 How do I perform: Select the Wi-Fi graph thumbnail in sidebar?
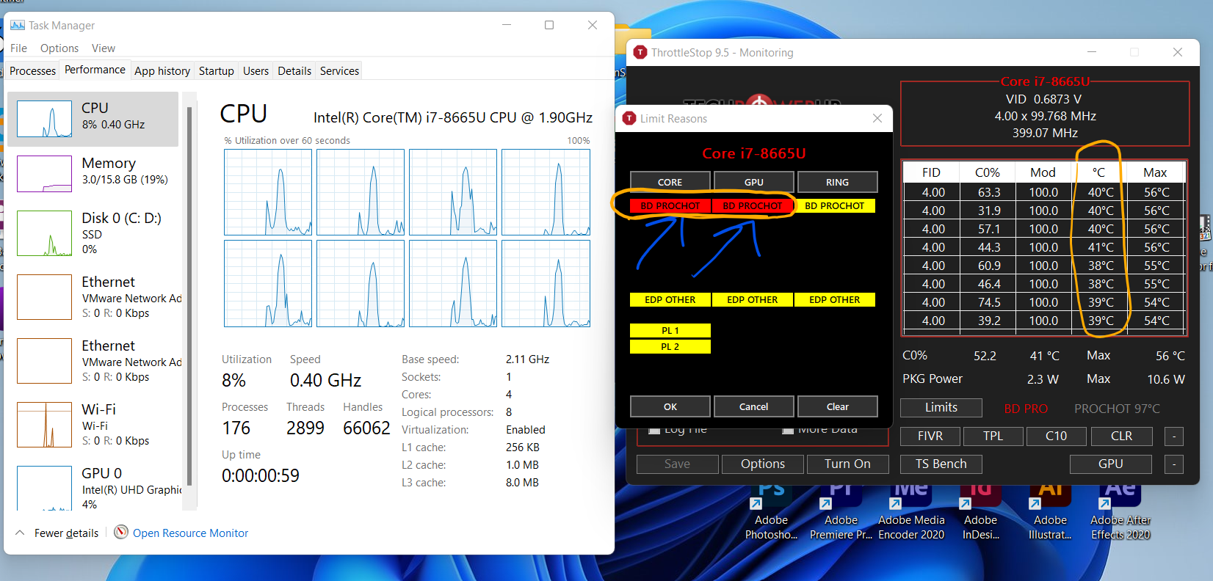[44, 425]
